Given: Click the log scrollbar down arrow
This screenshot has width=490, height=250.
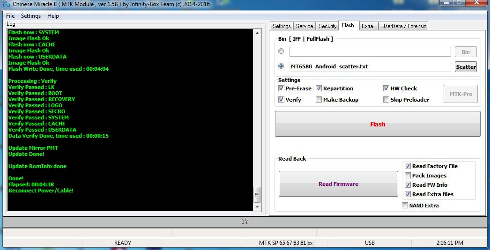Looking at the screenshot, I should pyautogui.click(x=257, y=206).
